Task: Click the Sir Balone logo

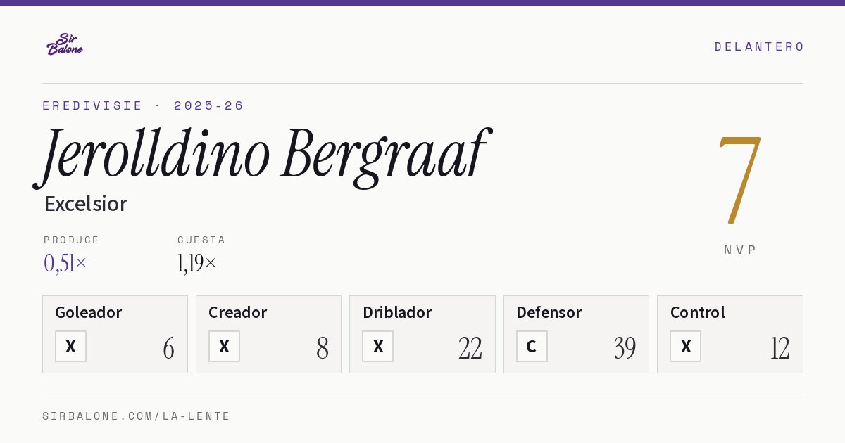Action: (x=65, y=44)
